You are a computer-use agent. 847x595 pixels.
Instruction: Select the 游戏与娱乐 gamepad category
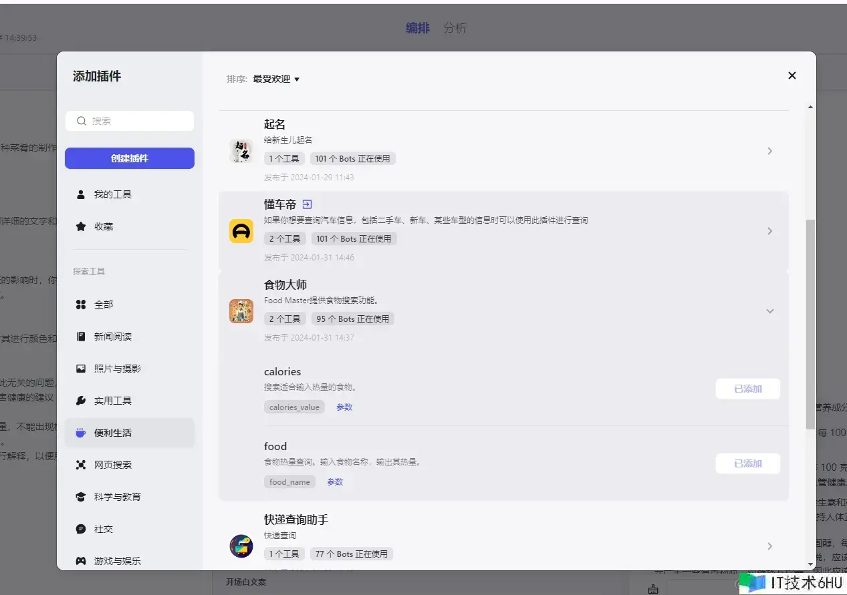(117, 561)
